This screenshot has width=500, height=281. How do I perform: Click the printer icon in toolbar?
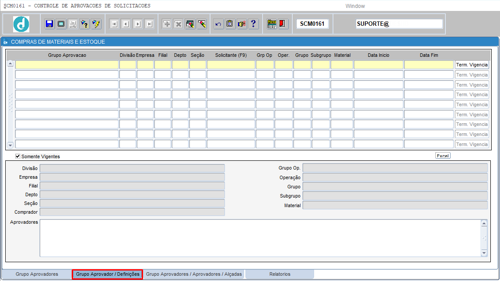(73, 24)
